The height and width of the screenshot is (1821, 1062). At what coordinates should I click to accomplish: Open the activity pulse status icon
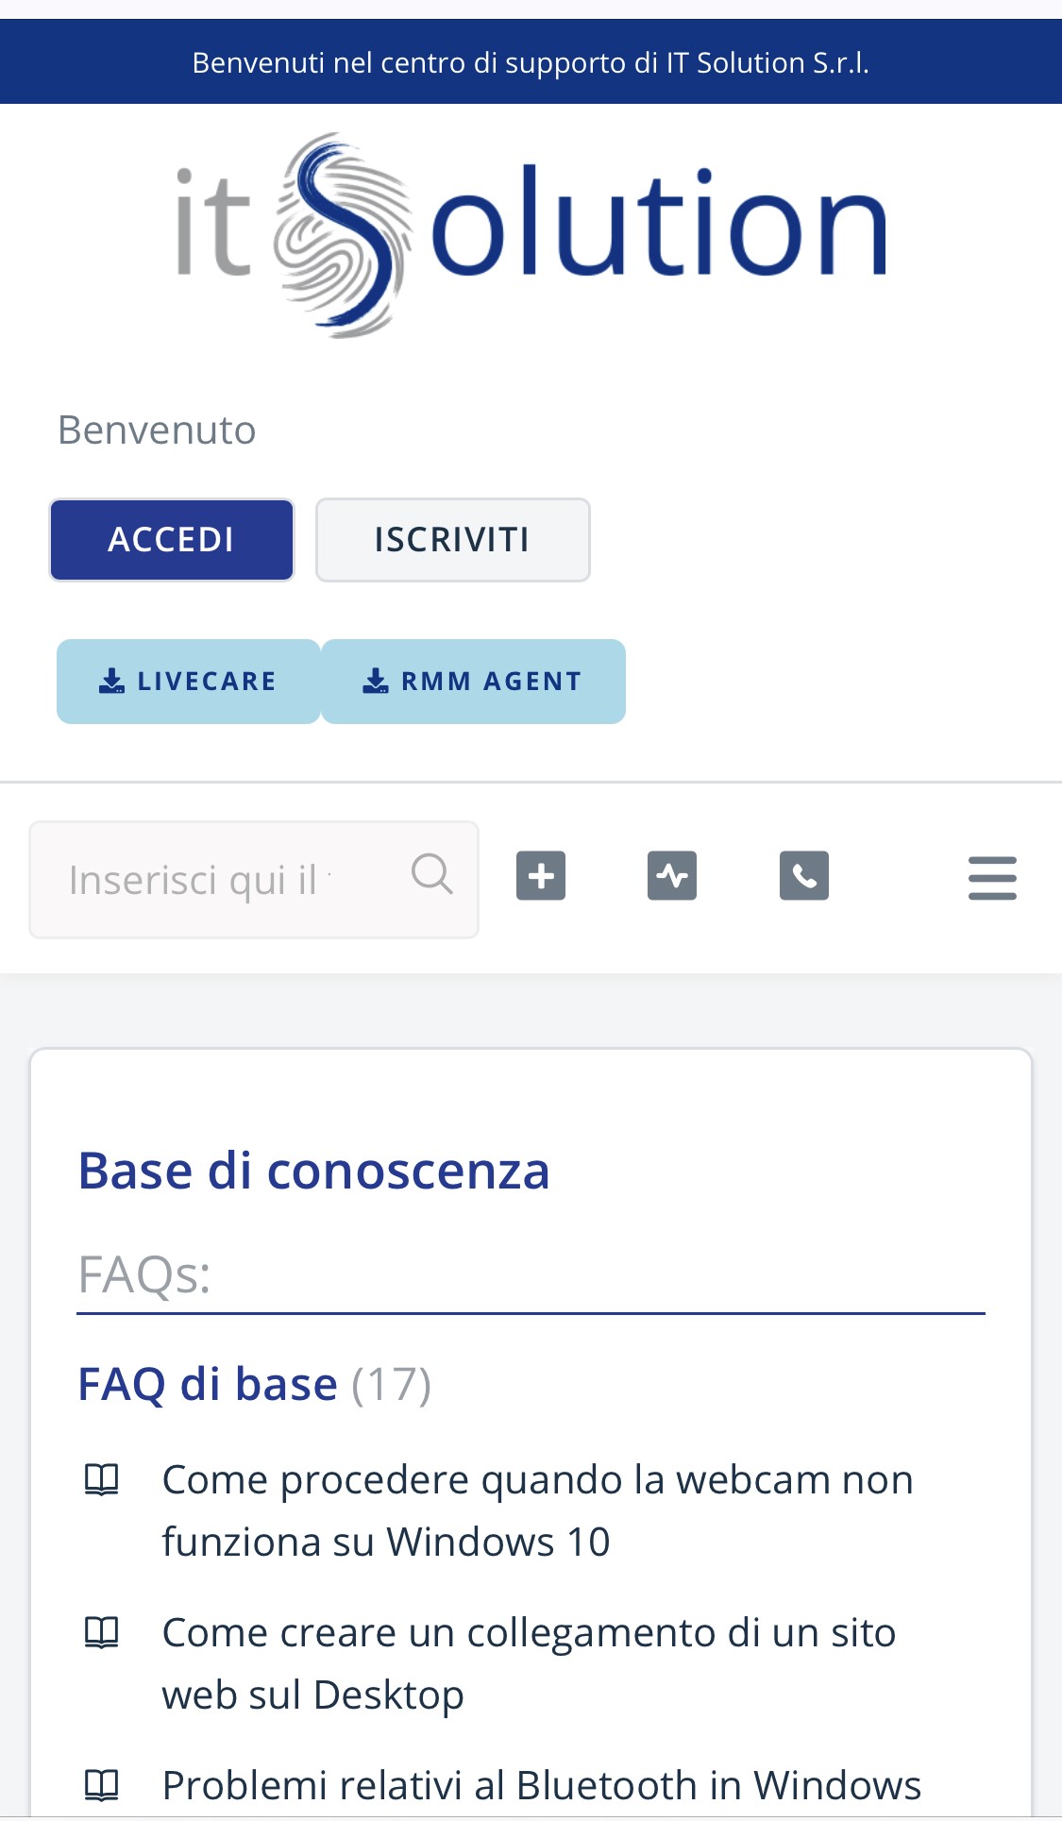tap(672, 875)
